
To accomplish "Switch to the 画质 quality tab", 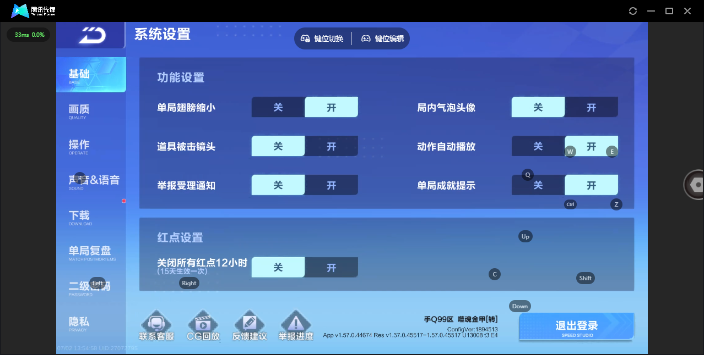I will 91,110.
